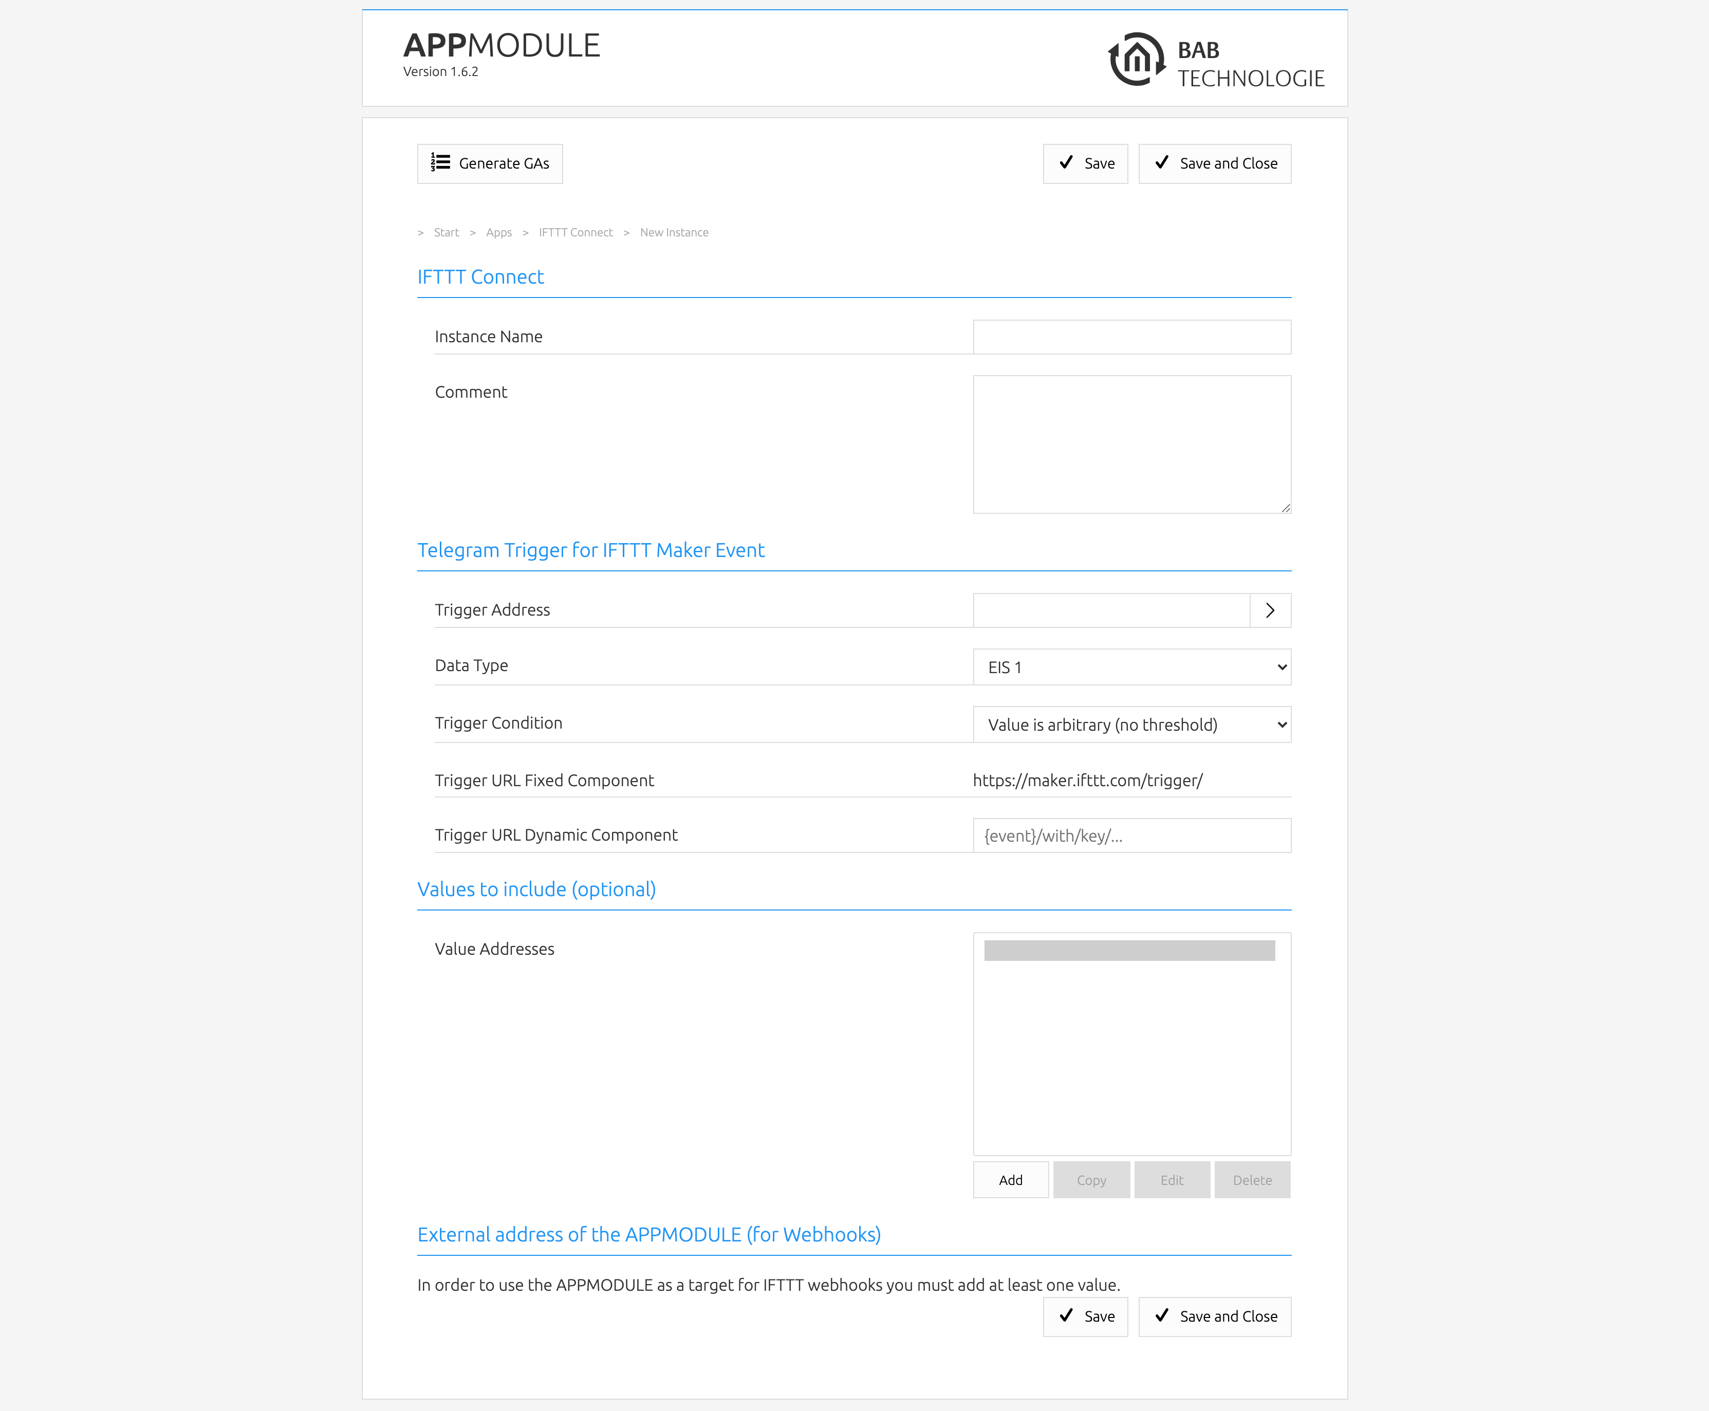Open the Trigger Address picker arrow

click(1269, 610)
